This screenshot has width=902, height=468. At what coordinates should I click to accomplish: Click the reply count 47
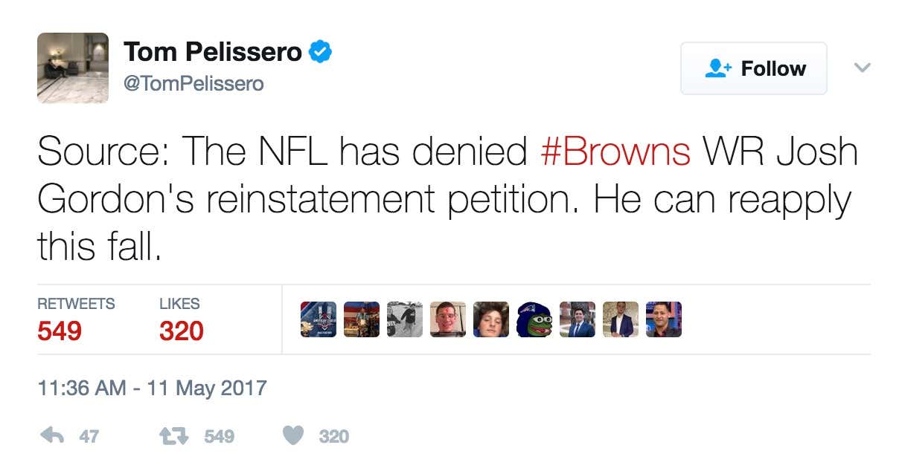tap(89, 437)
